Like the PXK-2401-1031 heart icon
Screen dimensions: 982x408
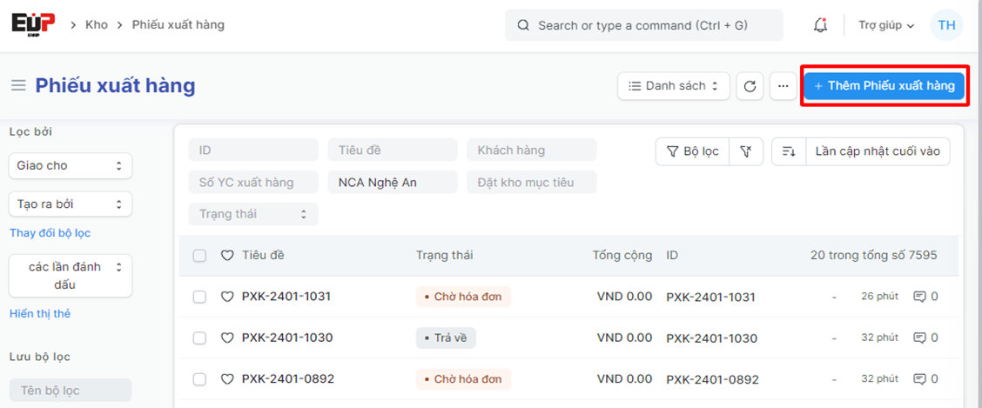227,297
